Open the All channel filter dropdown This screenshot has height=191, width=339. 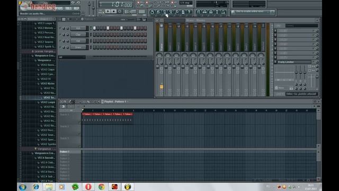(72, 57)
